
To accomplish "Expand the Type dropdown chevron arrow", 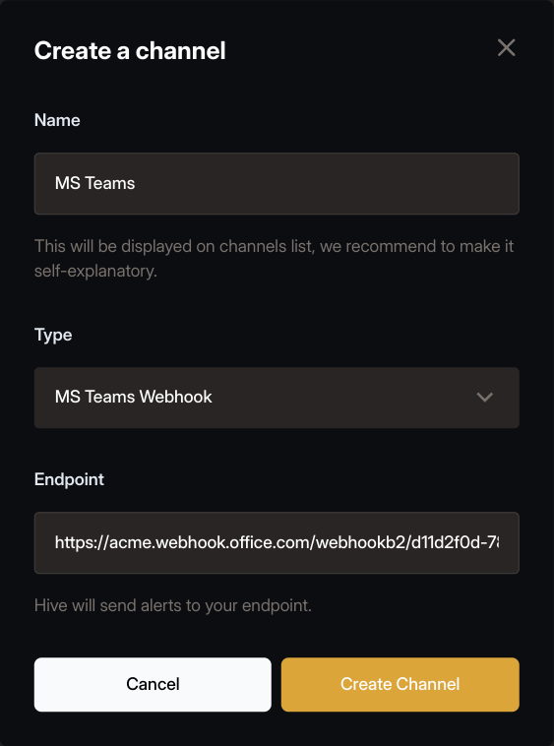I will (484, 398).
